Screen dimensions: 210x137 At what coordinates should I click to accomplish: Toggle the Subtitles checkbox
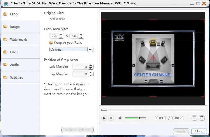coord(5,77)
